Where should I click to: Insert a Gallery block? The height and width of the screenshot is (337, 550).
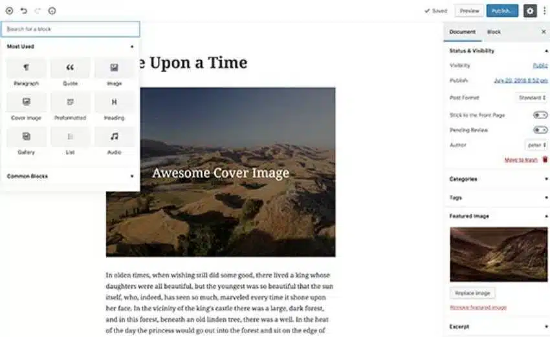pos(27,142)
